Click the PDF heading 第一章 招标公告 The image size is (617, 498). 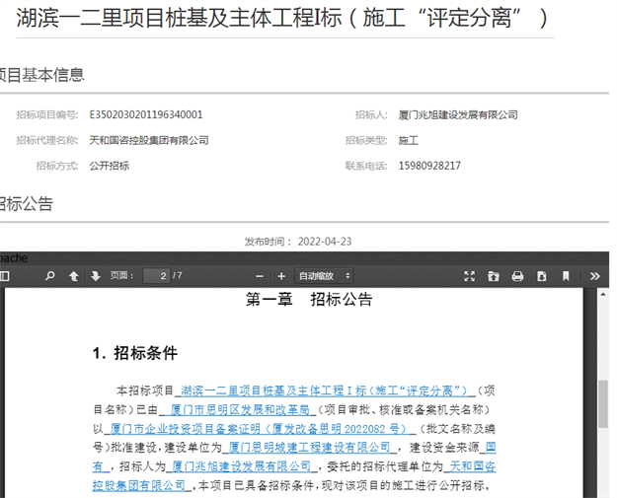[x=309, y=299]
